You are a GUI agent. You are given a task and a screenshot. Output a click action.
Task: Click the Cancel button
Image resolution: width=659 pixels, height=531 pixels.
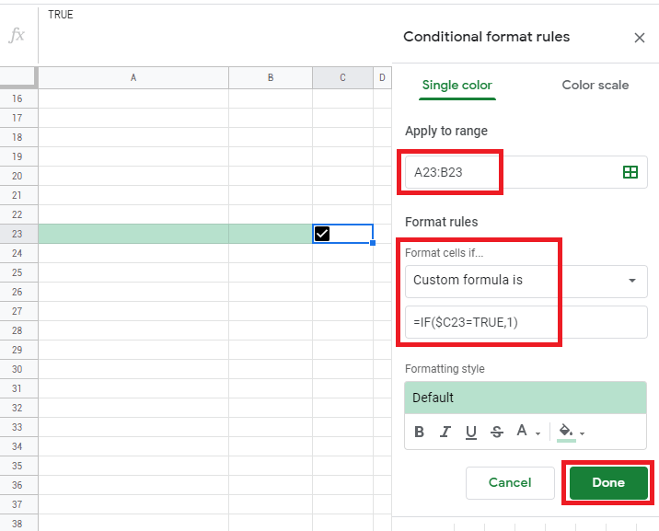tap(510, 482)
